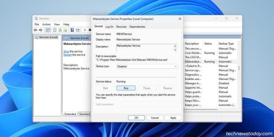The height and width of the screenshot is (137, 274).
Task: Click the Stop button in Service status
Action: pos(126,88)
